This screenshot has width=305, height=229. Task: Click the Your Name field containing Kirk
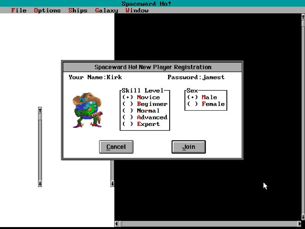tap(114, 77)
